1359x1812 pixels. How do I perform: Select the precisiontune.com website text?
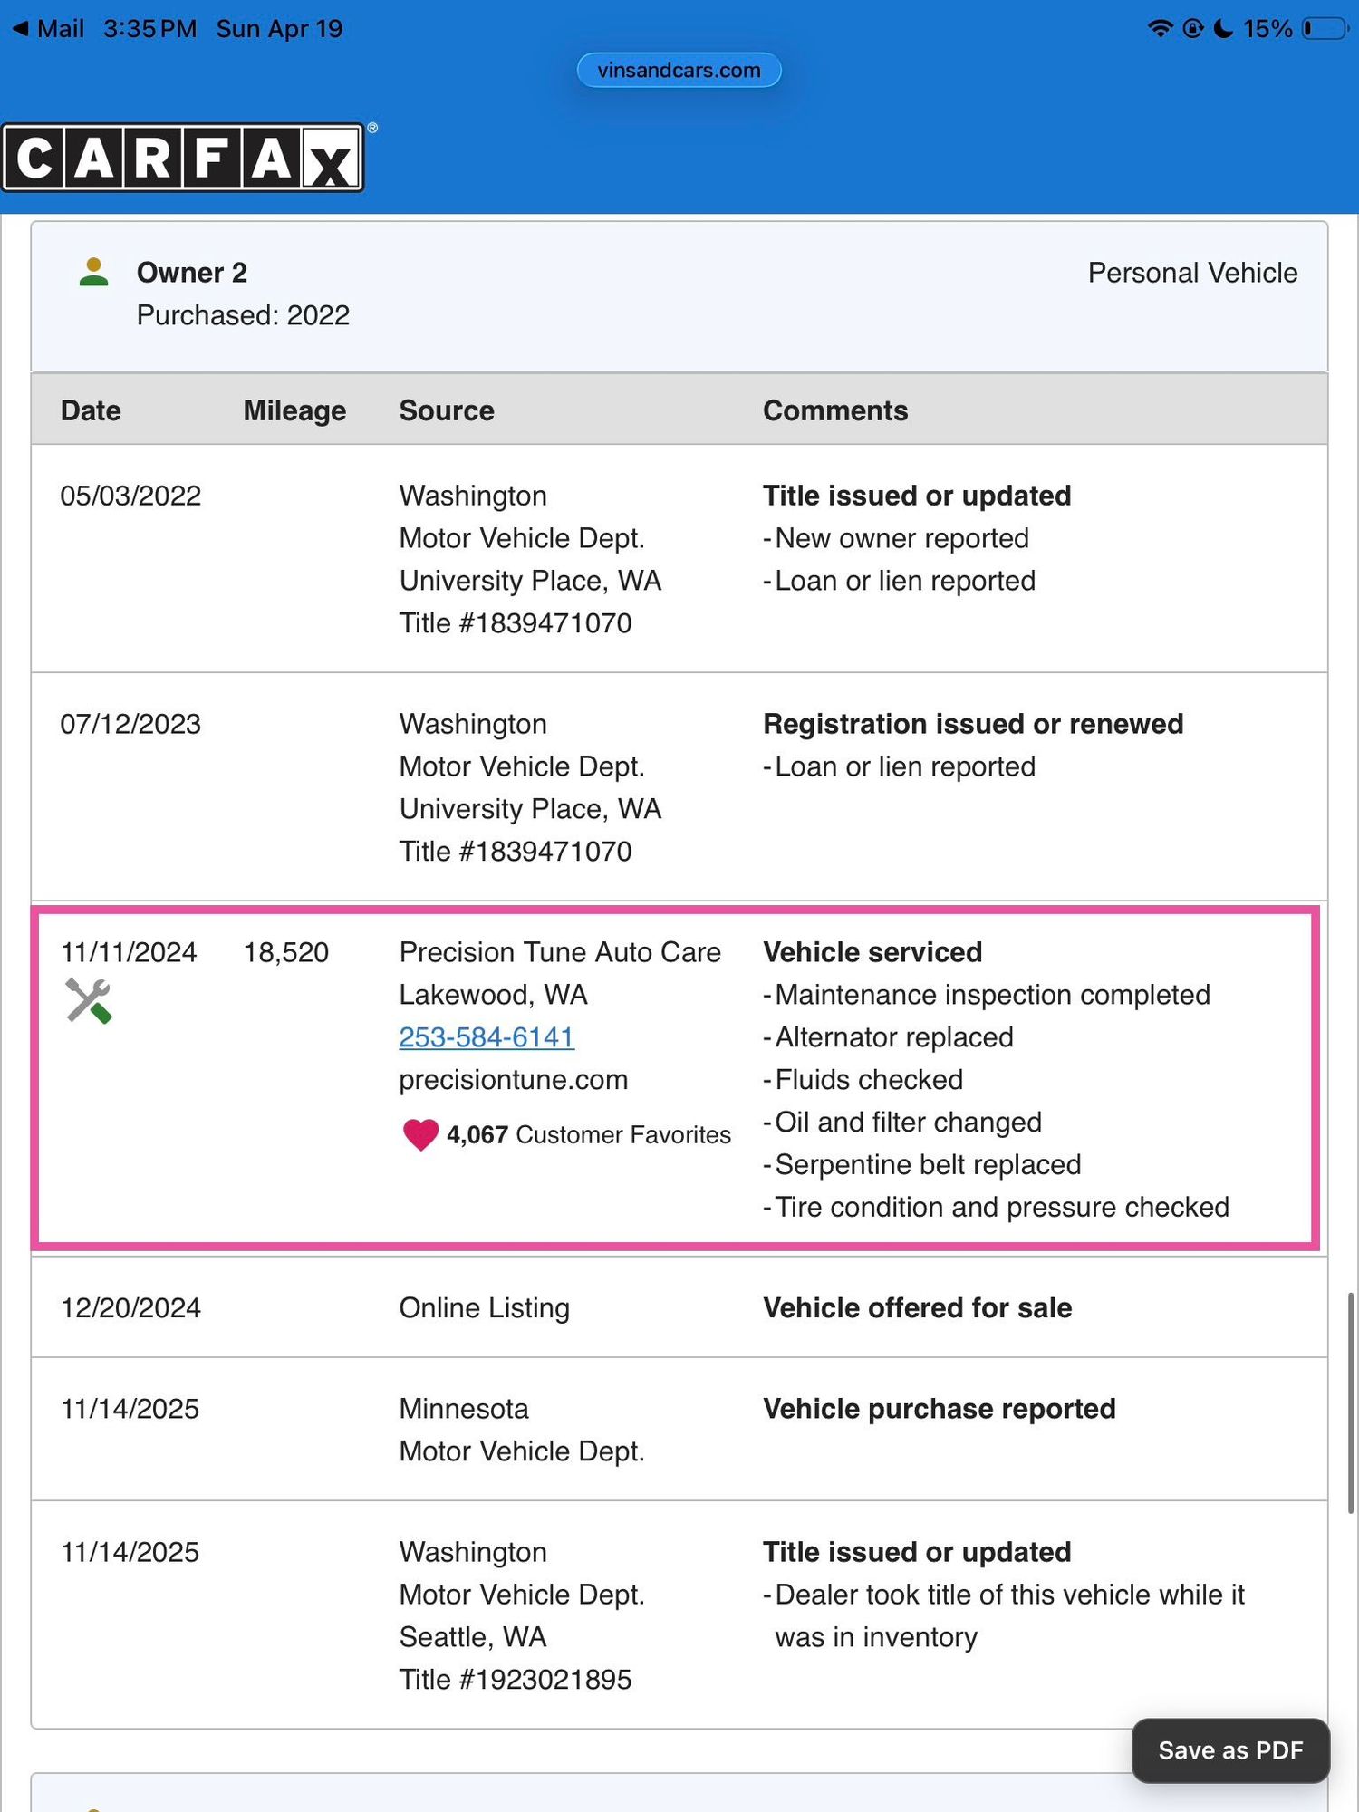point(513,1080)
